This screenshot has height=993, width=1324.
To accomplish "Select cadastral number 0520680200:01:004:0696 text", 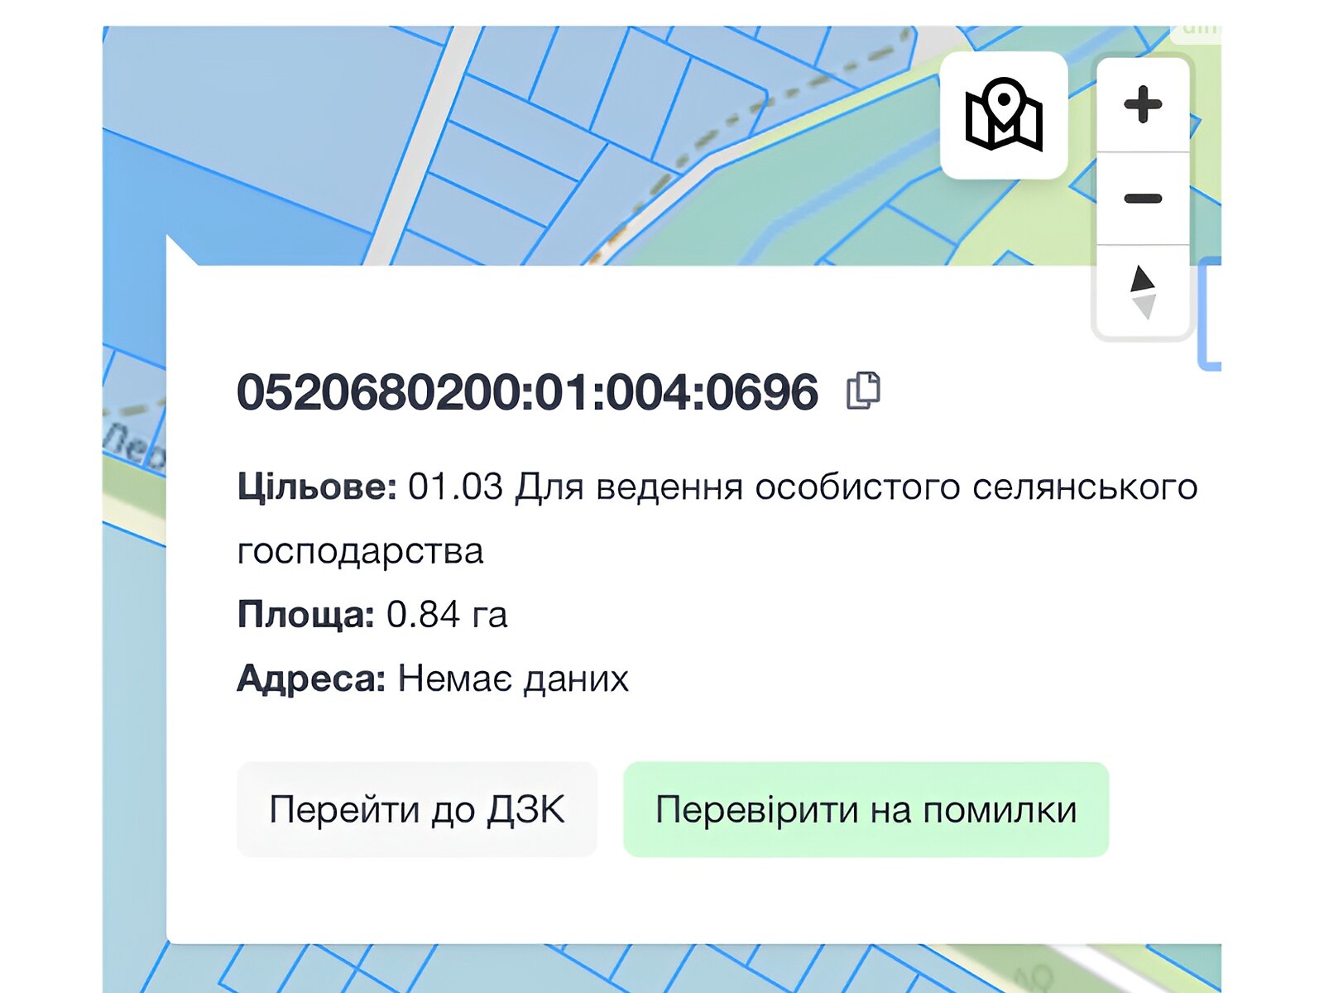I will (527, 391).
